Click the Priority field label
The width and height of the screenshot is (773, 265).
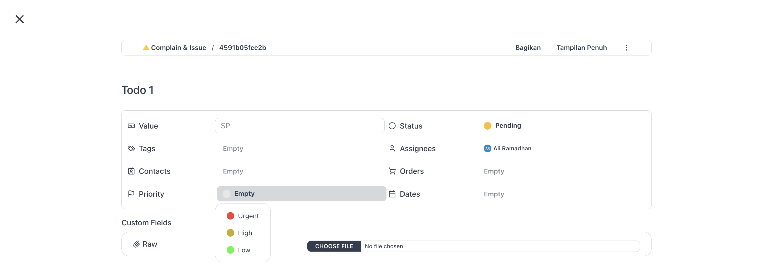click(x=151, y=194)
